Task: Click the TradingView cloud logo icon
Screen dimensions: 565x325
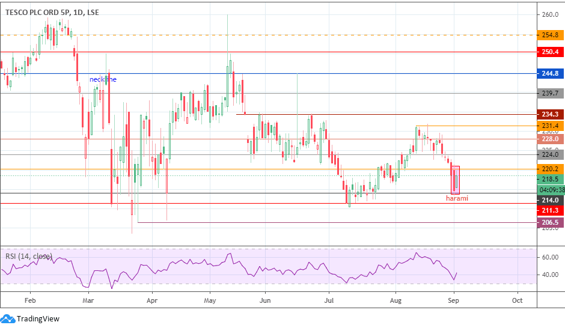Action: pos(8,319)
